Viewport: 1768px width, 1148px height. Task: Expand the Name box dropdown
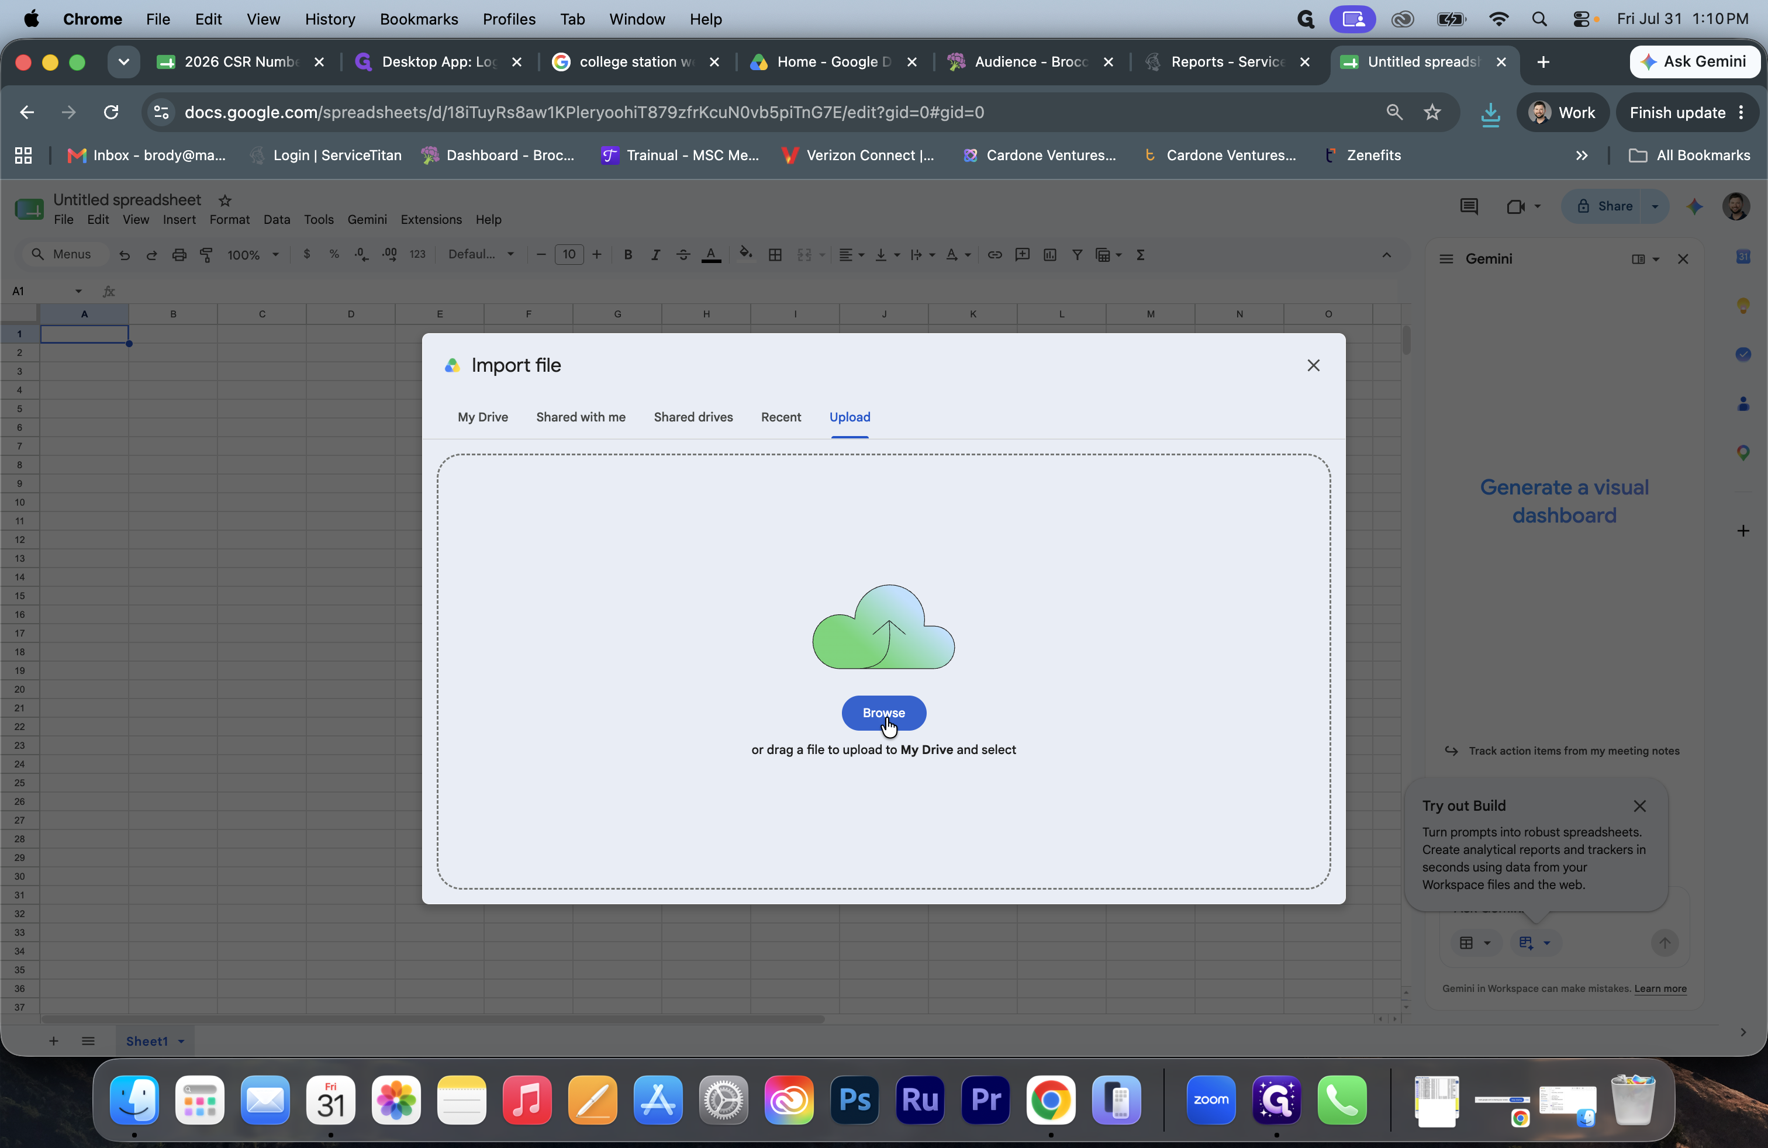78,291
